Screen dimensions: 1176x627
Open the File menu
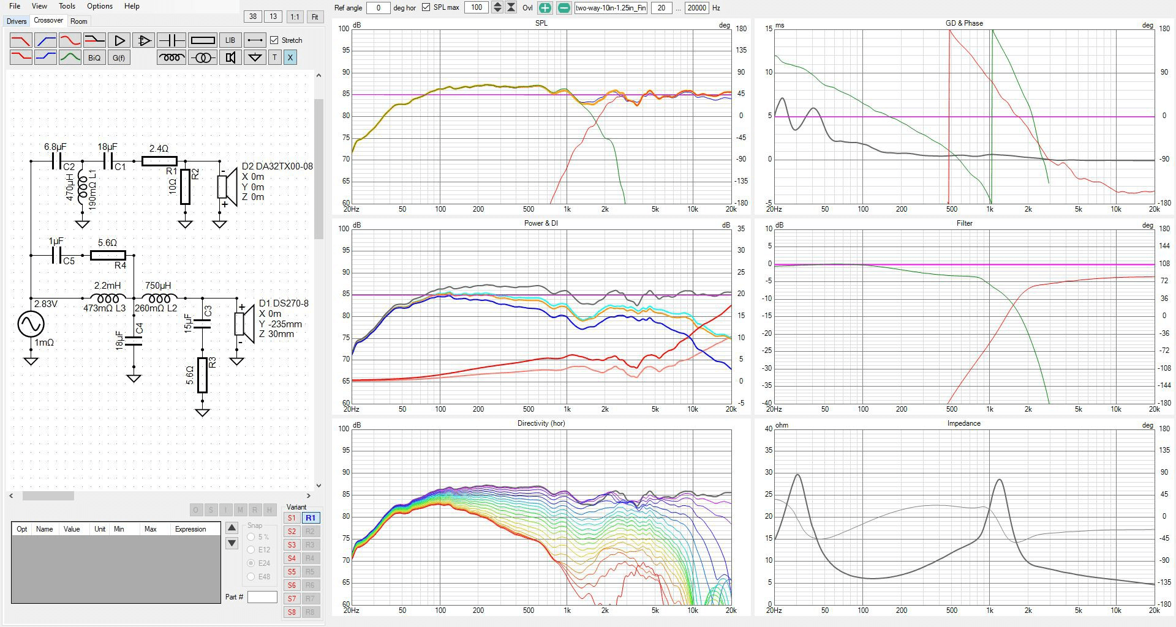pyautogui.click(x=15, y=6)
